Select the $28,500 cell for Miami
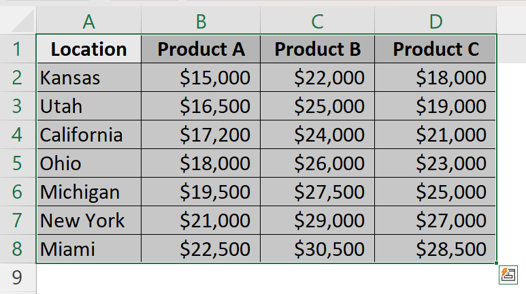 coord(435,249)
